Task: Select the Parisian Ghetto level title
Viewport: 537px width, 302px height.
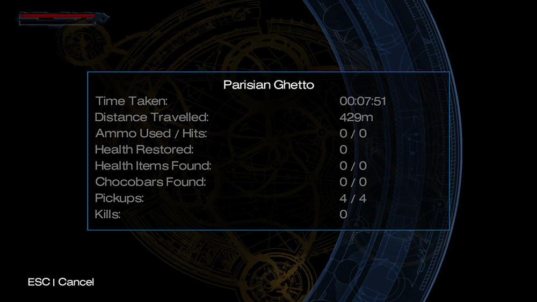Action: click(268, 85)
